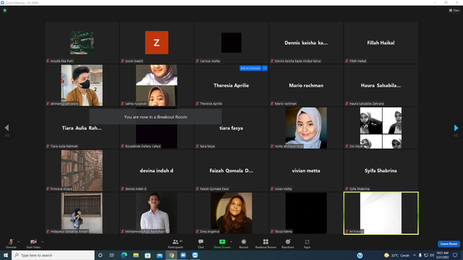Click the Tiara Aulia Rahmah name tile
Screen dimensions: 463x260
click(x=82, y=128)
